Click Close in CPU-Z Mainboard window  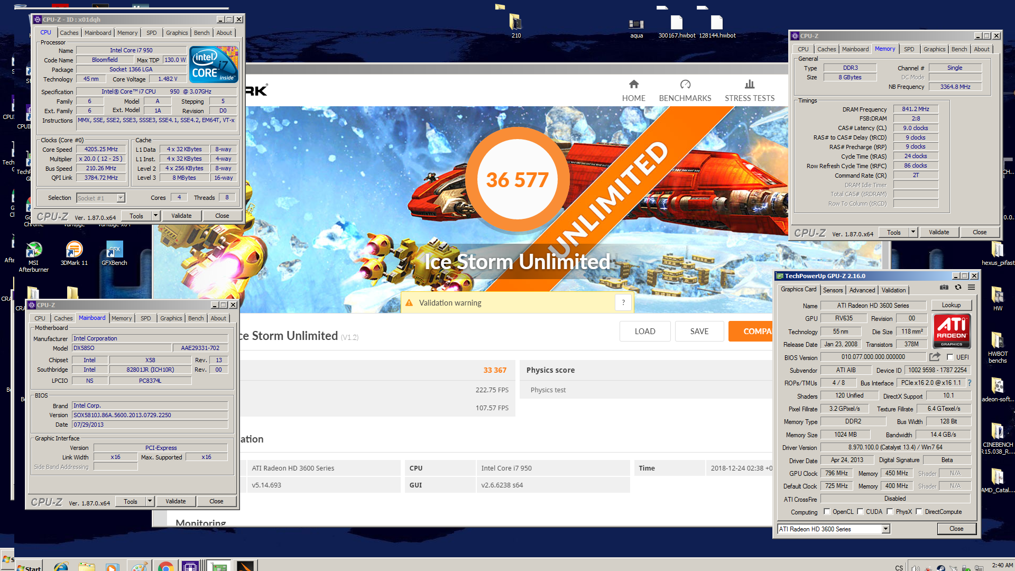pos(216,501)
